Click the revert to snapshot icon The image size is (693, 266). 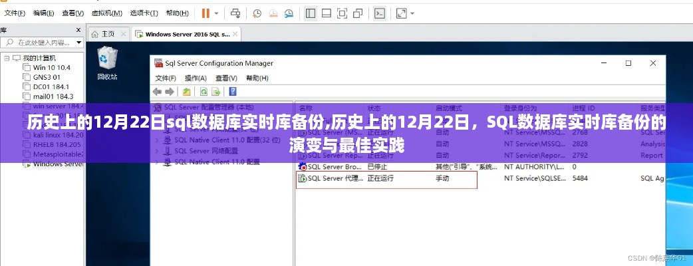273,13
